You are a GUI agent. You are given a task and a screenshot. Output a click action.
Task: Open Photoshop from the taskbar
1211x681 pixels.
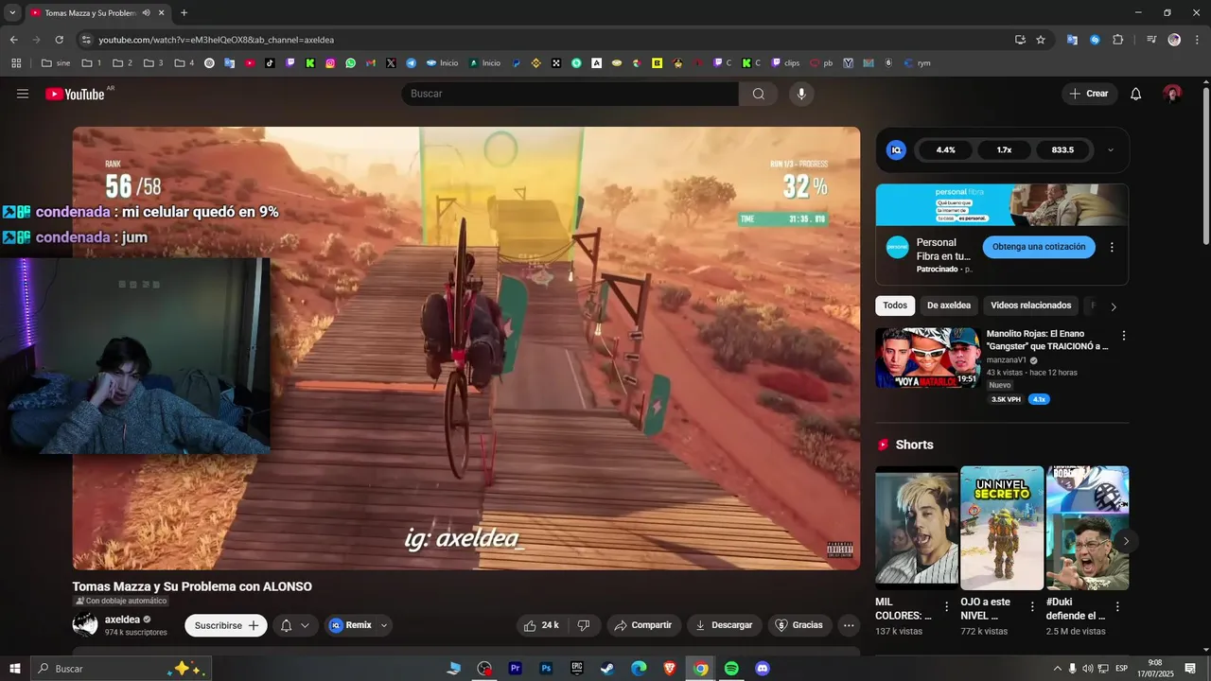click(x=546, y=669)
